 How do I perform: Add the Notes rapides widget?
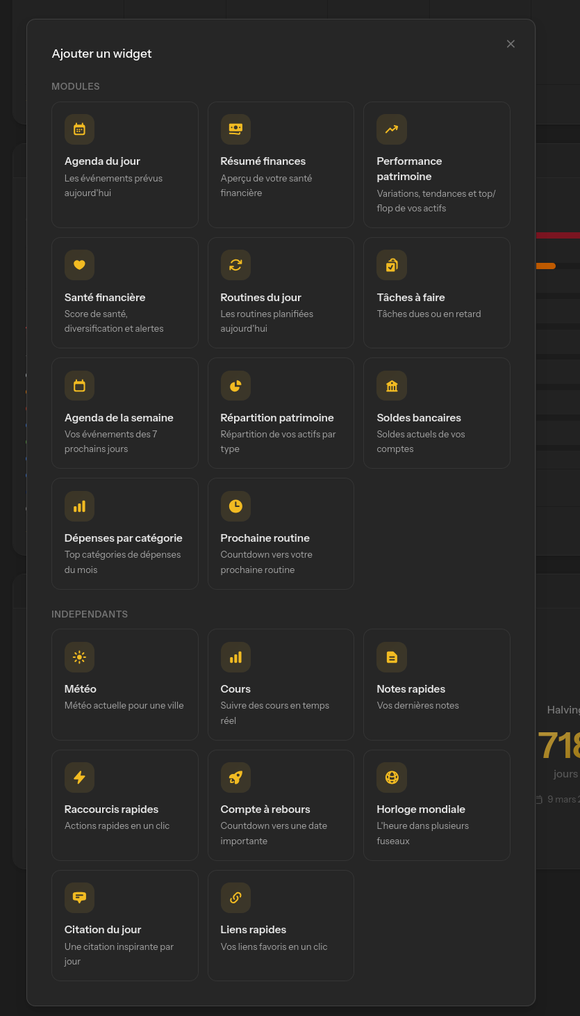(x=436, y=684)
